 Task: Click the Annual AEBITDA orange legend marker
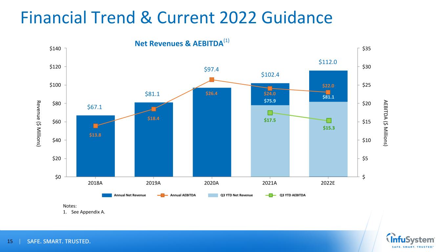point(162,195)
